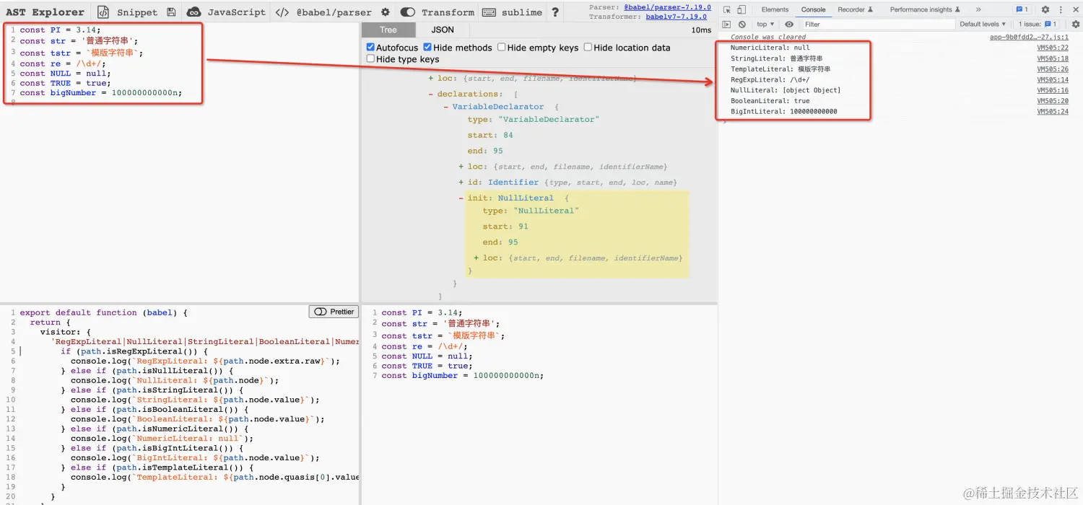This screenshot has width=1083, height=505.
Task: Click the 'BigIntLiteral: 100000000000' log line
Action: click(784, 112)
